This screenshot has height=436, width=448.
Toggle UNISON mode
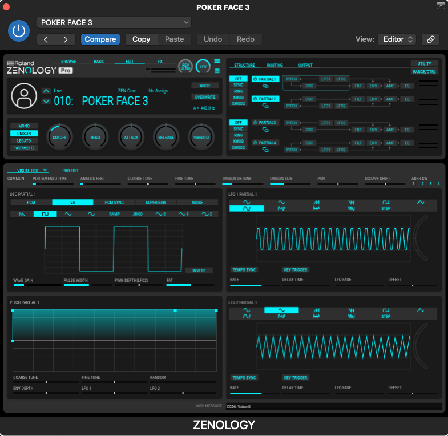(x=24, y=134)
